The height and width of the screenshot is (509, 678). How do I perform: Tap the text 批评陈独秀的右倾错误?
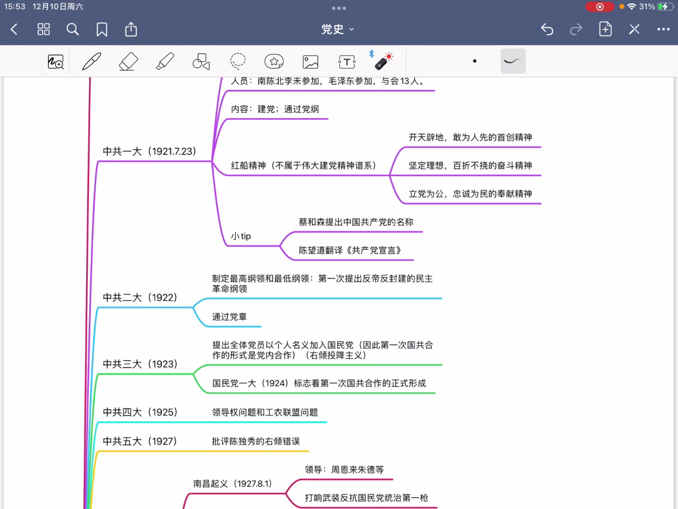[x=256, y=441]
